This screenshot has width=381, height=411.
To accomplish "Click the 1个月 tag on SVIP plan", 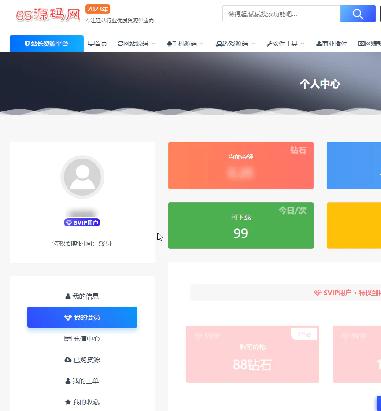I will tap(304, 334).
